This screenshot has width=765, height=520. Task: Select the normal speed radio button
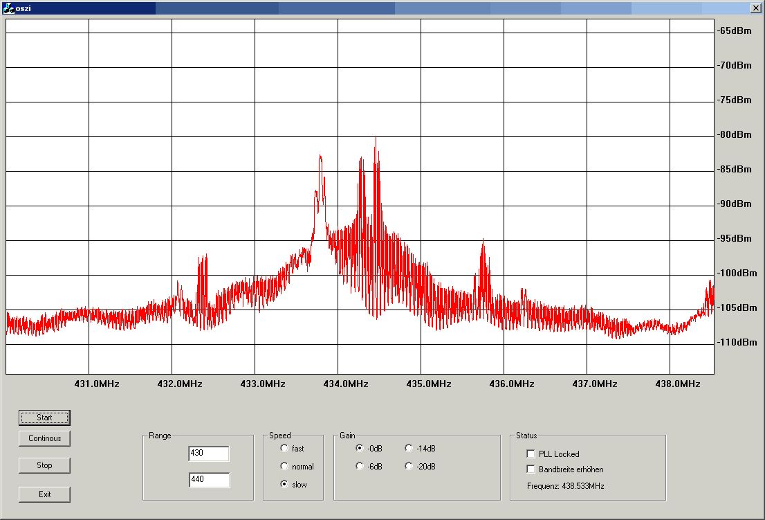click(284, 467)
